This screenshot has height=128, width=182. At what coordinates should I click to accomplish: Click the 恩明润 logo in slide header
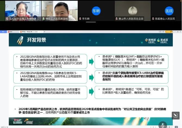150,40
